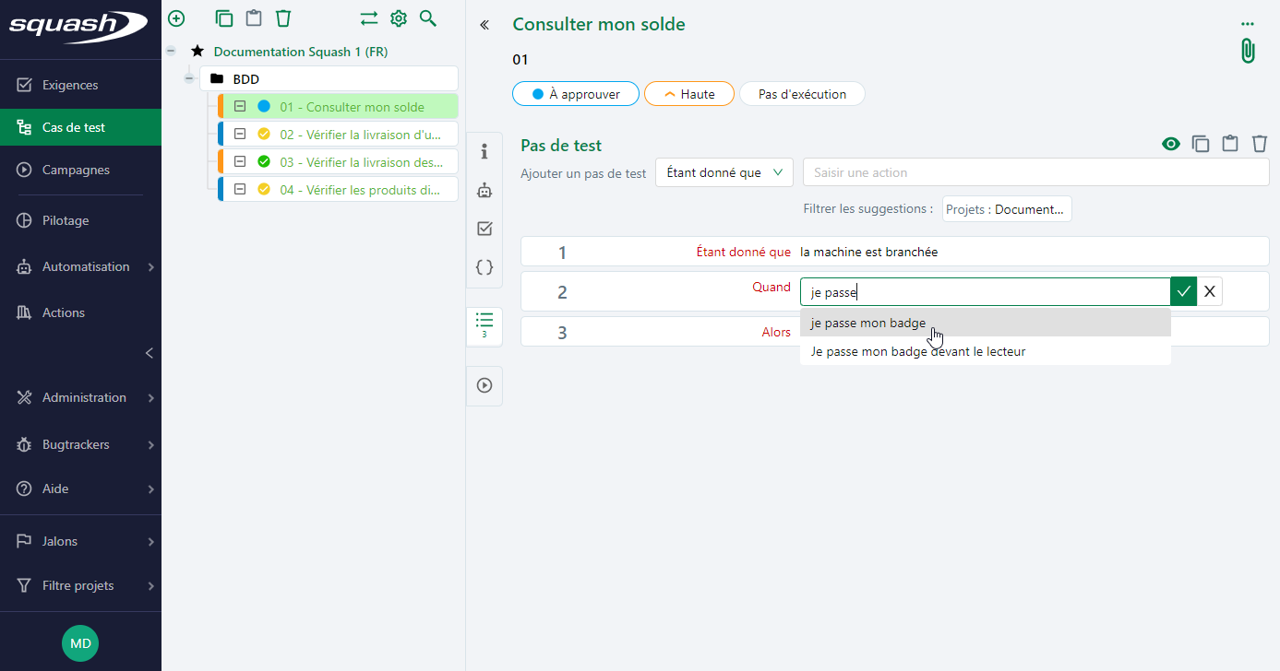
Task: Toggle the eye icon in Pas de test
Action: pyautogui.click(x=1170, y=144)
